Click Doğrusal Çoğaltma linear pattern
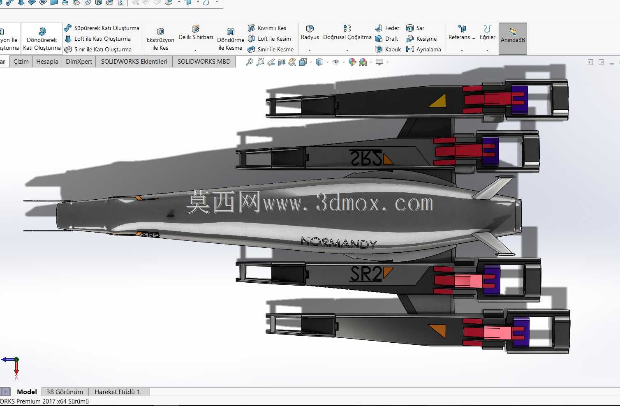The height and width of the screenshot is (406, 620). point(347,33)
